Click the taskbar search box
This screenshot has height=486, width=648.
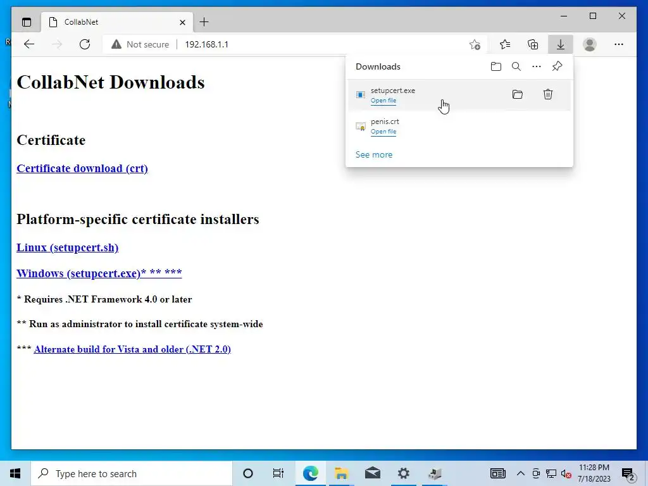132,473
